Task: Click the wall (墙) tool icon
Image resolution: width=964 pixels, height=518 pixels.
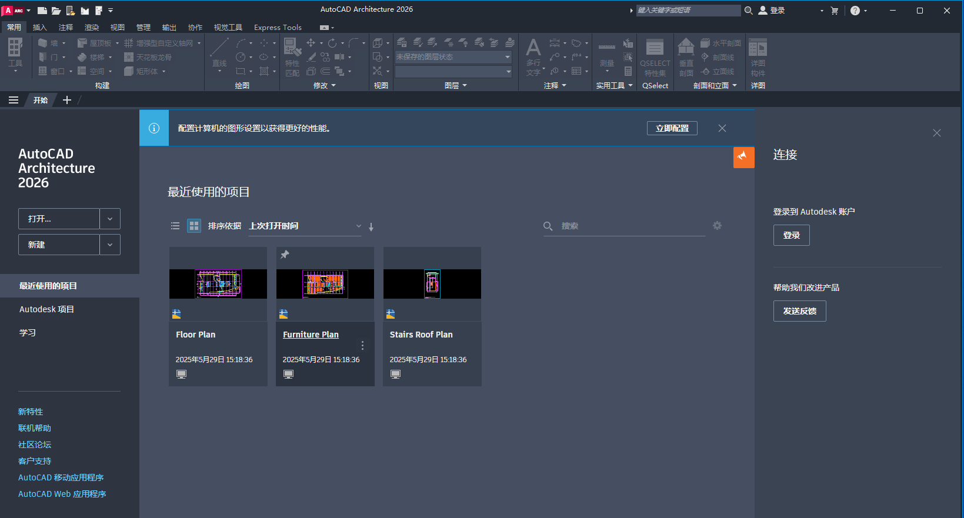Action: pos(43,43)
